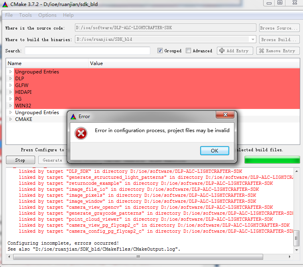Screen dimensions: 303x267
Task: Click "Configuring incomplete, errors occurred!" line
Action: (x=63, y=243)
